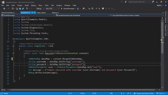Click the split editor icon above the scrollbar

coord(162,18)
